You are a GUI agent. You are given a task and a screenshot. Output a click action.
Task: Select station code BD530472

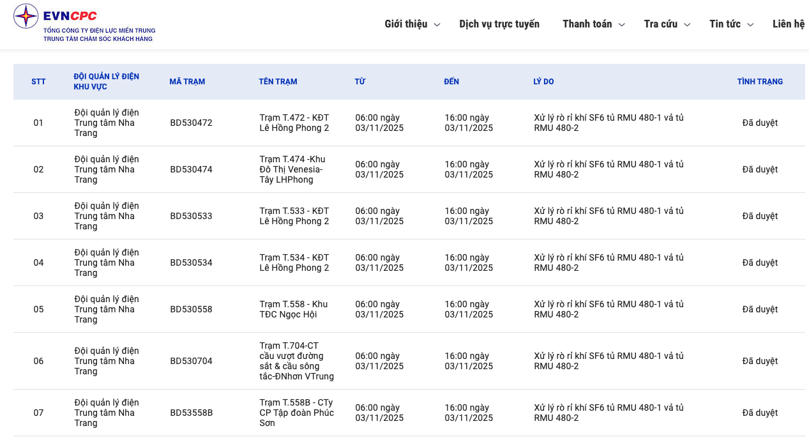tap(191, 123)
